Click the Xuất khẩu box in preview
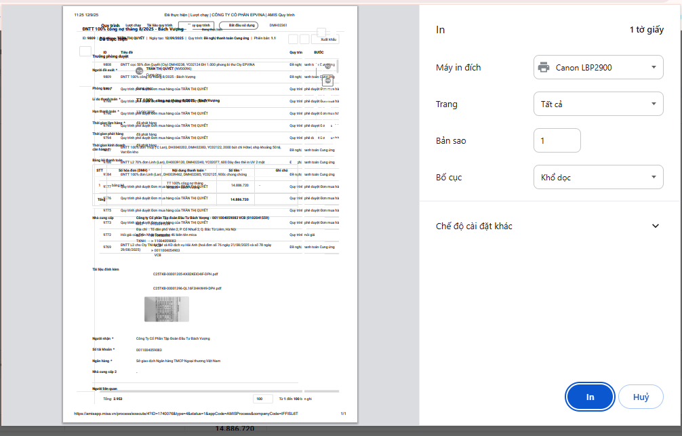 [x=325, y=39]
